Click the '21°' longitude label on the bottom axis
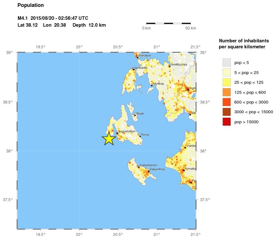This screenshot has width=276, height=239. click(157, 234)
